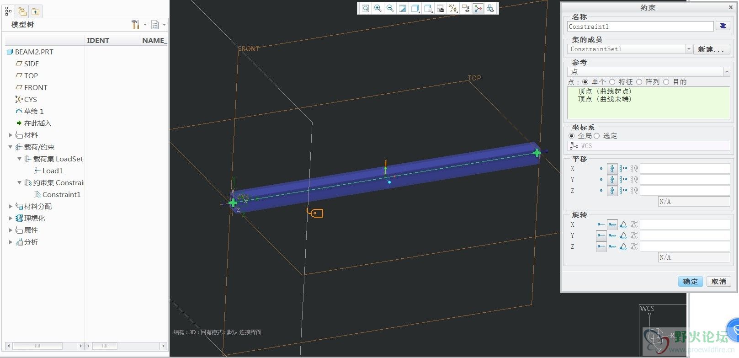Open the 点 reference type dropdown
The image size is (739, 358).
[x=726, y=72]
